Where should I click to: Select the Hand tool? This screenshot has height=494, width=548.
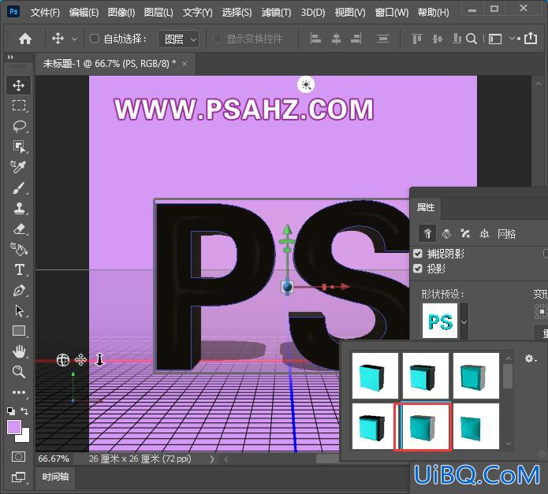pyautogui.click(x=18, y=351)
